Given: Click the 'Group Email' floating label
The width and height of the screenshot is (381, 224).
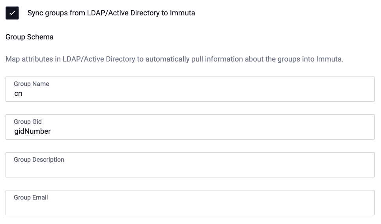Looking at the screenshot, I should pyautogui.click(x=31, y=198).
